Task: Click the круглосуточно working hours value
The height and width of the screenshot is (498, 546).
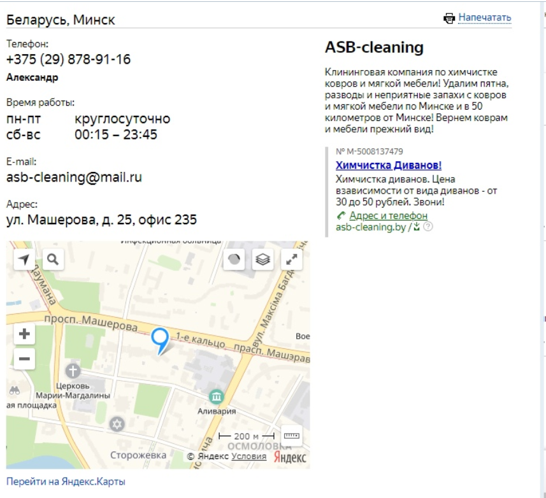Action: tap(122, 118)
